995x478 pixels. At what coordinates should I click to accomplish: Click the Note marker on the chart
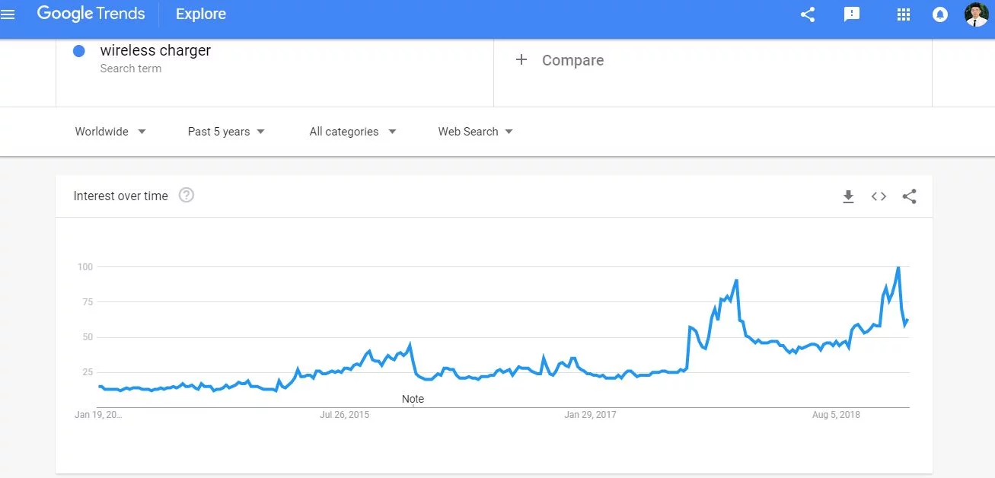pyautogui.click(x=413, y=399)
